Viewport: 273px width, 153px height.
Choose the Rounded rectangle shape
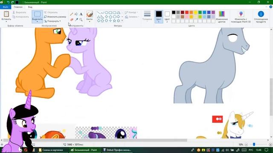tap(114, 13)
